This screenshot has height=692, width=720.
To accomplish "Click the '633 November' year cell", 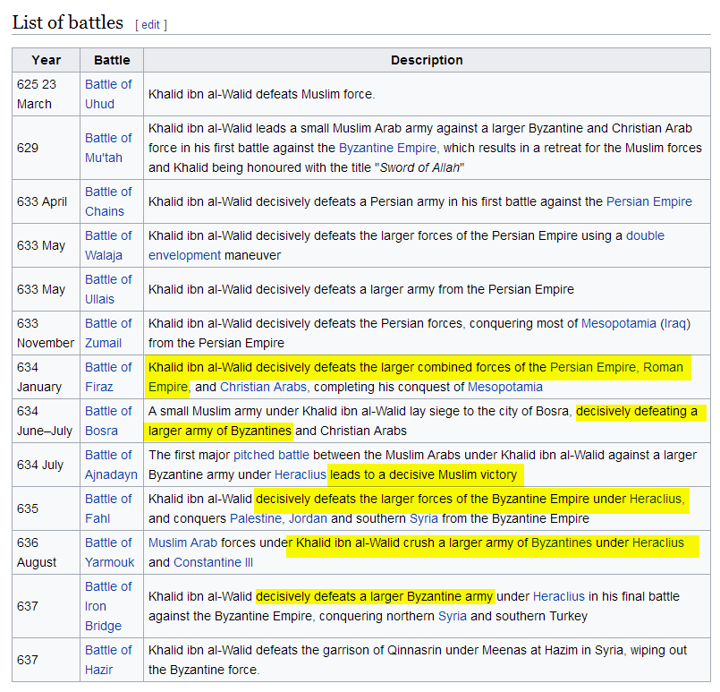I will (x=46, y=333).
